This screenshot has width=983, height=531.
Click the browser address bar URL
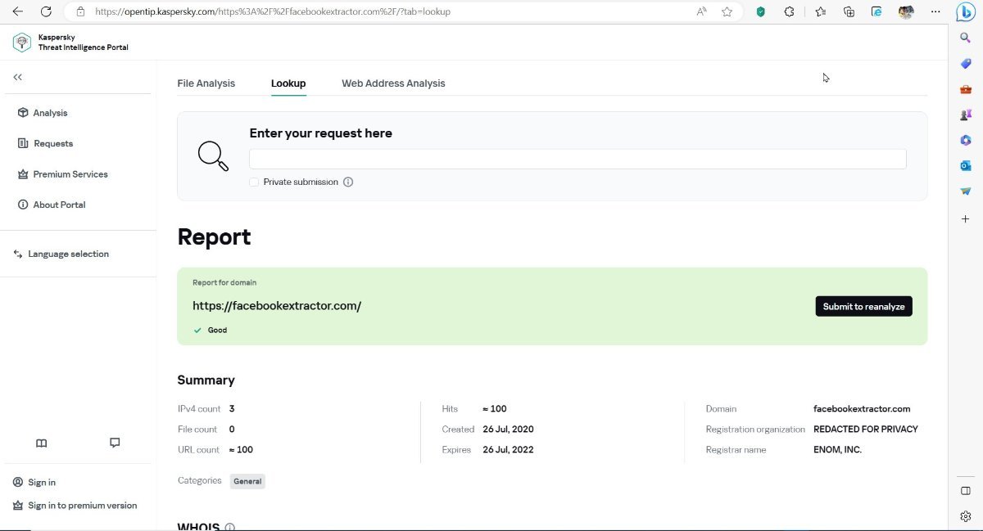click(x=272, y=11)
